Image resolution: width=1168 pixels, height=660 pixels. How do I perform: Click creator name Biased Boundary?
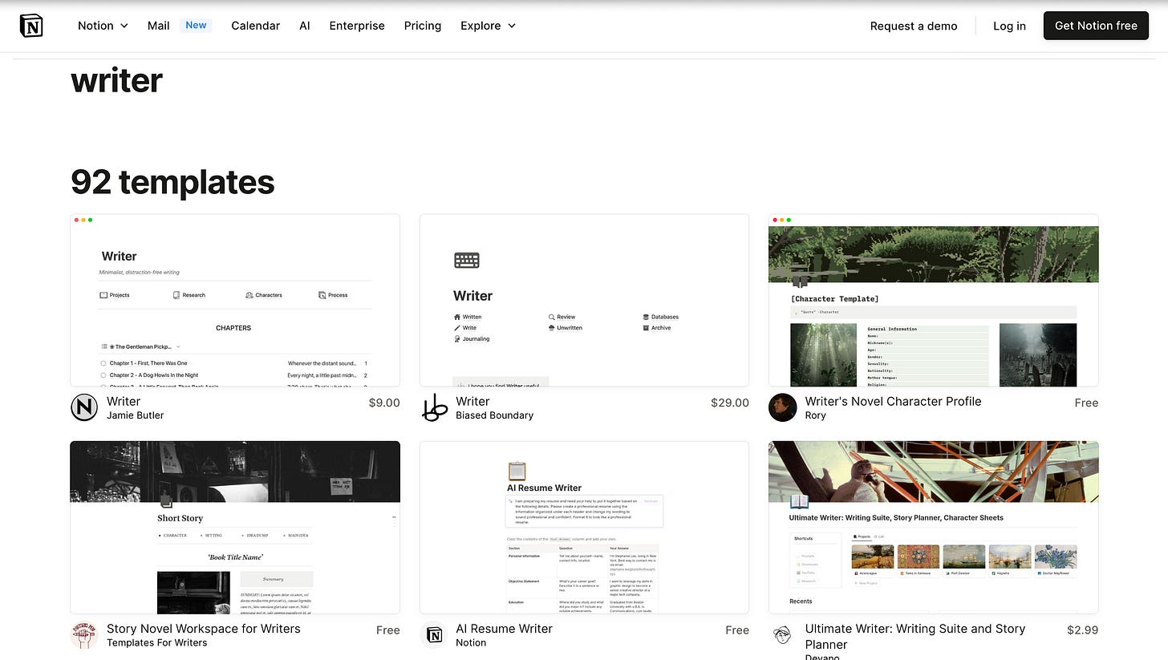(494, 415)
